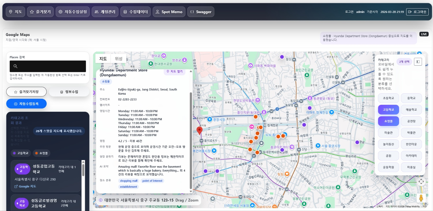Click the 부건어물시장 cart icon on the map

(214, 151)
